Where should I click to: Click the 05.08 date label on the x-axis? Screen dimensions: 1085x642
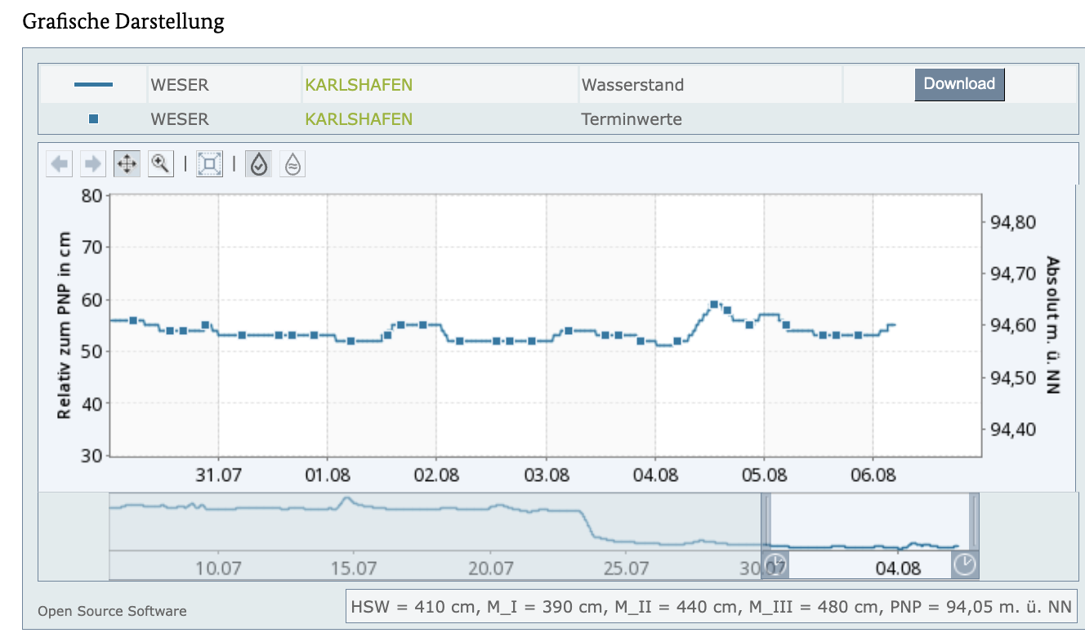click(764, 474)
